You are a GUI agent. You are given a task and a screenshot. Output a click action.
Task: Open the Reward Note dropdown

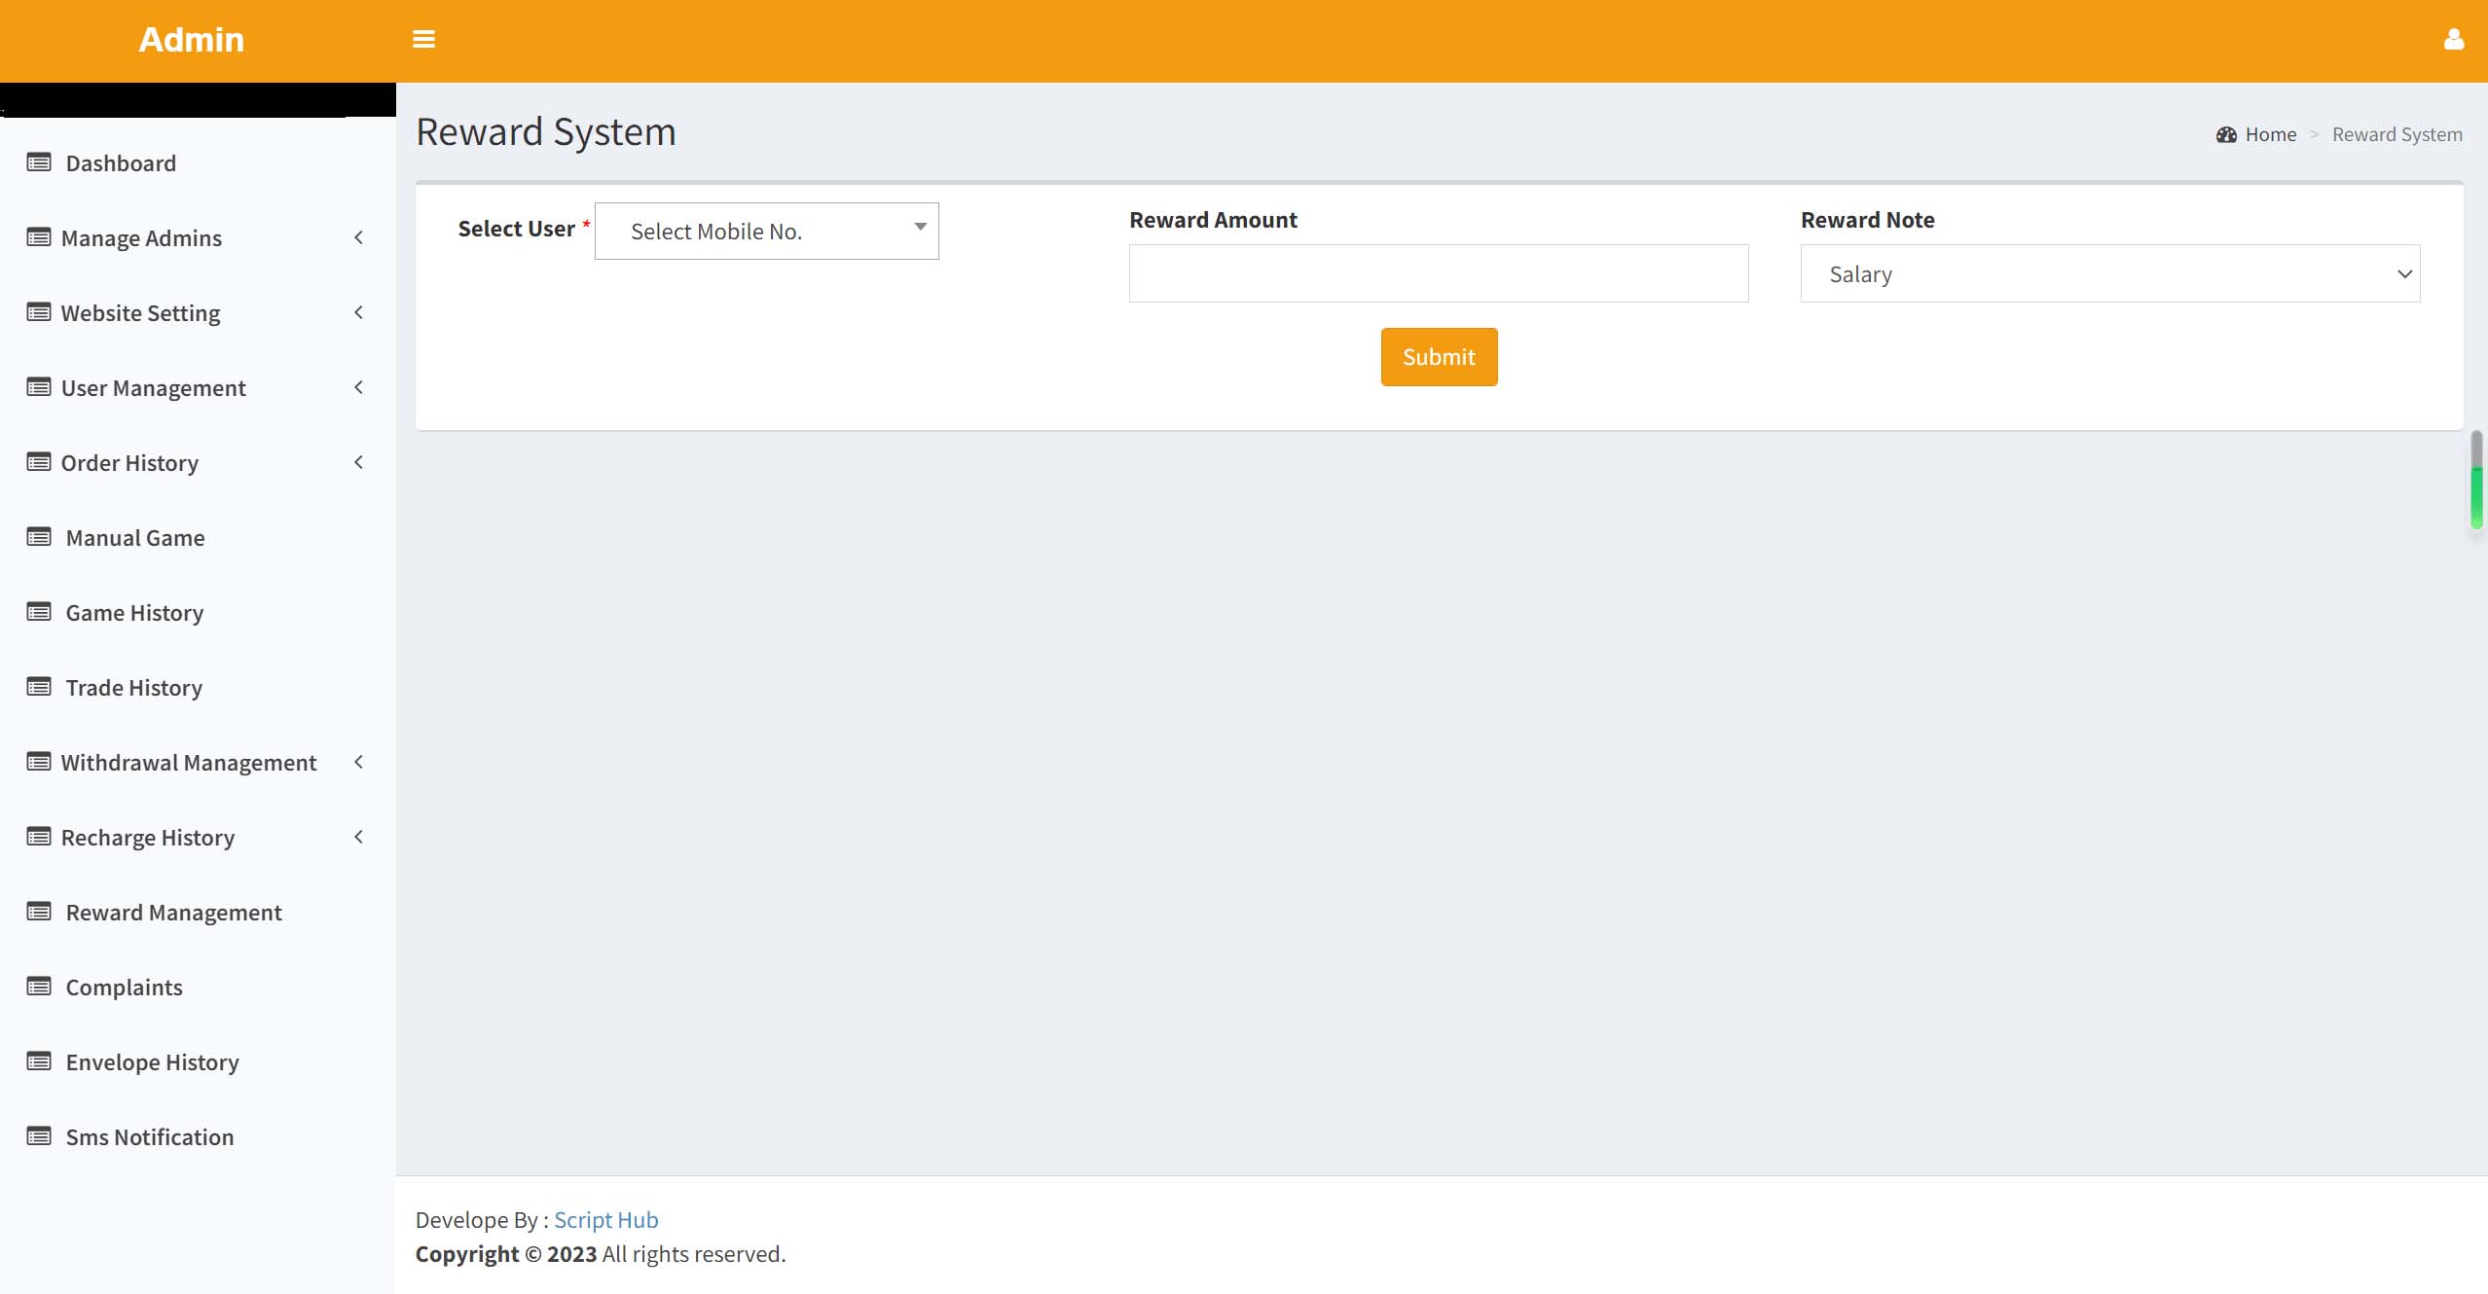click(2111, 273)
